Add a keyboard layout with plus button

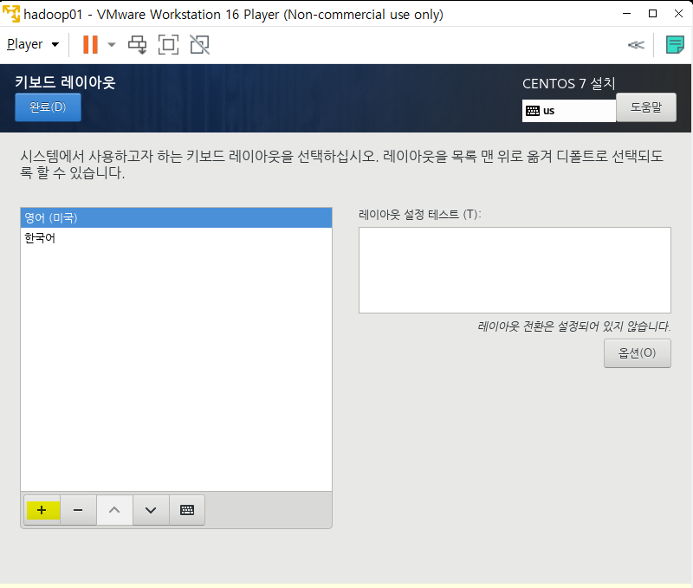[x=42, y=510]
